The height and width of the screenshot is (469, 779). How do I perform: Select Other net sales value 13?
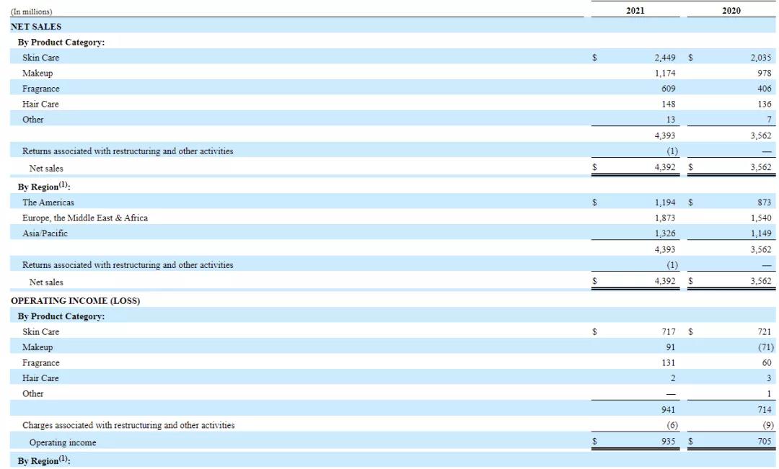pos(671,120)
